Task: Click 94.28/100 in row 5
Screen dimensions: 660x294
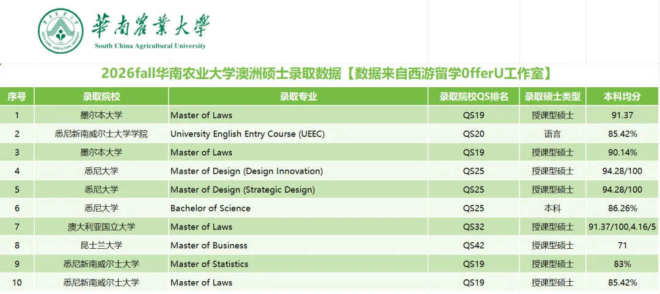Action: [623, 190]
